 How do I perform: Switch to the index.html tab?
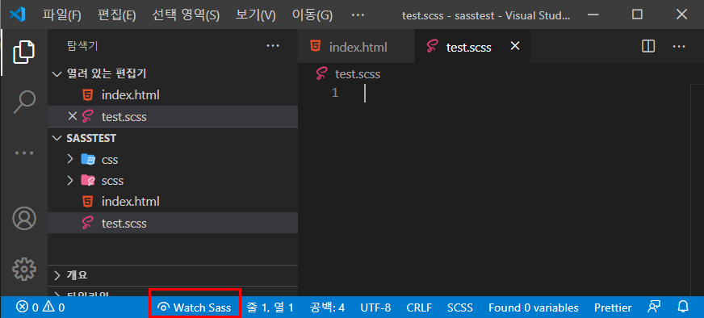click(x=356, y=46)
